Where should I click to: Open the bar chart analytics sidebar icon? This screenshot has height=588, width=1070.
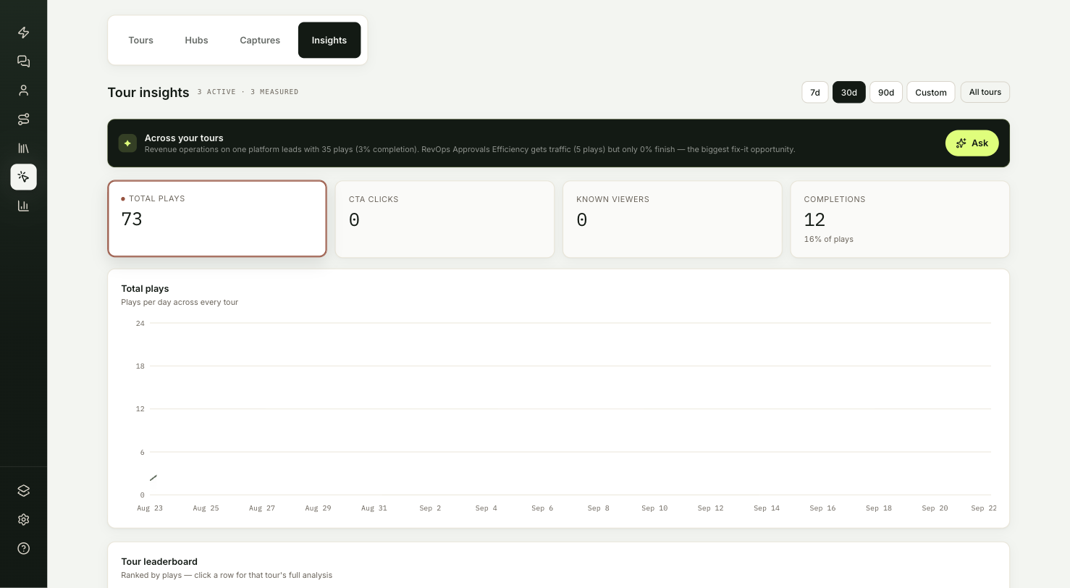point(23,206)
